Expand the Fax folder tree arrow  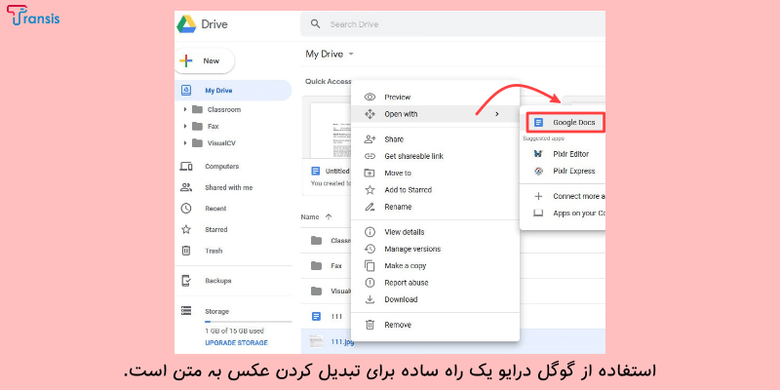tap(185, 127)
